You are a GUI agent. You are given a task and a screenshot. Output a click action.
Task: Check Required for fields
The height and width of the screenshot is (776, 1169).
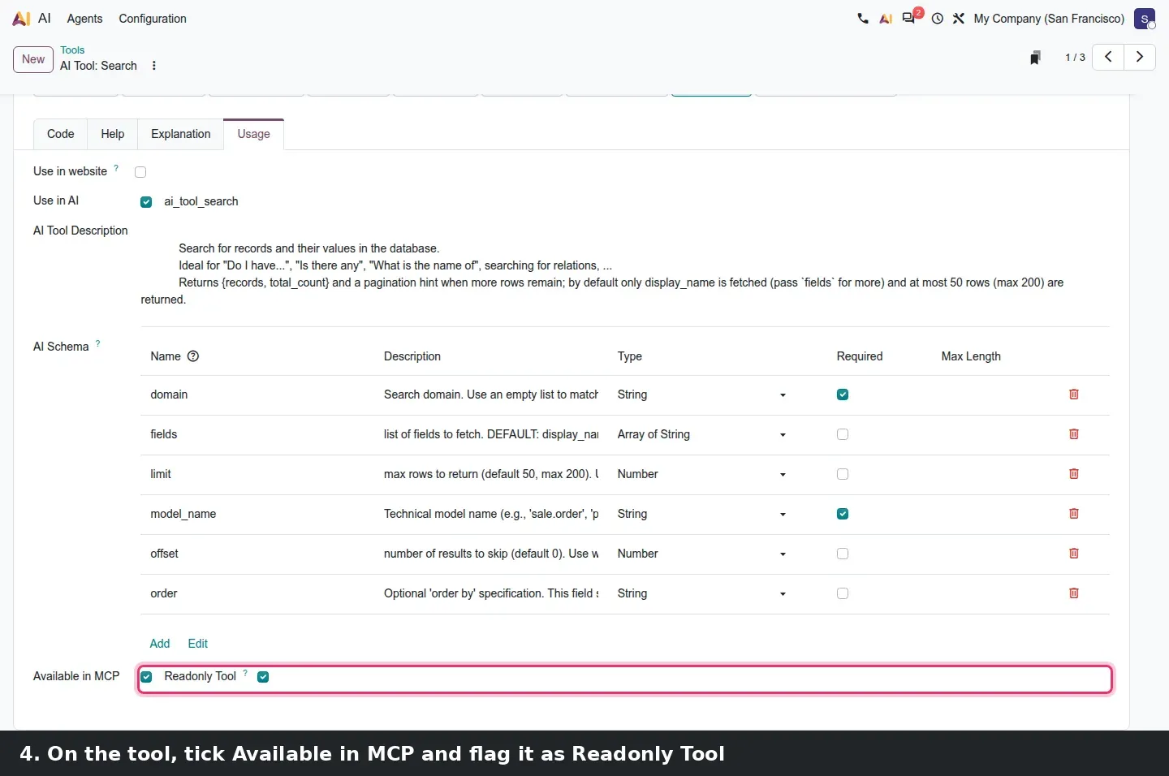pyautogui.click(x=843, y=434)
